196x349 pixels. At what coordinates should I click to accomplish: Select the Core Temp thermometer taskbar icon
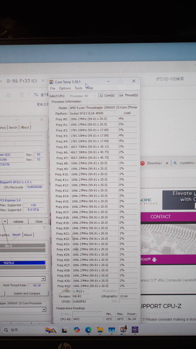[124, 329]
